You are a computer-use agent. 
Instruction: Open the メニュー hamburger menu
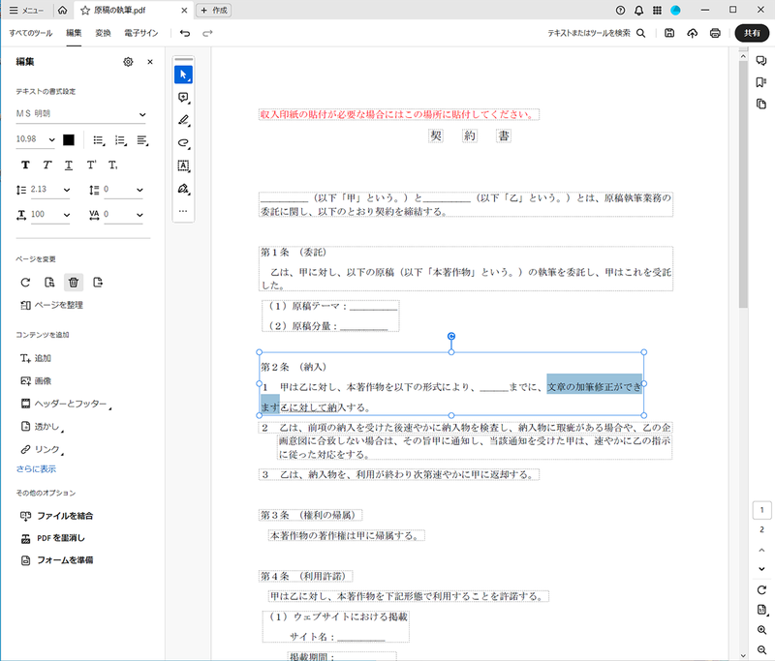point(26,11)
